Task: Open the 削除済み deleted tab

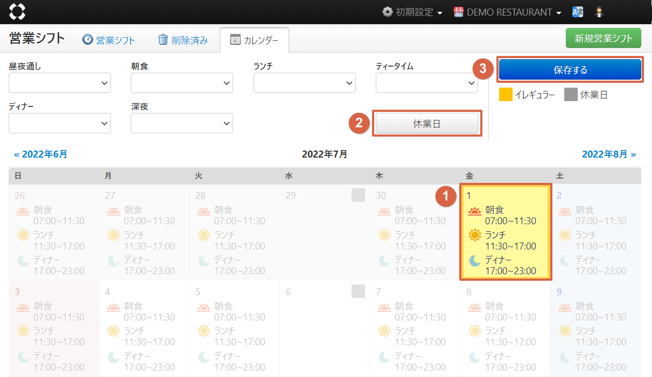Action: tap(183, 40)
